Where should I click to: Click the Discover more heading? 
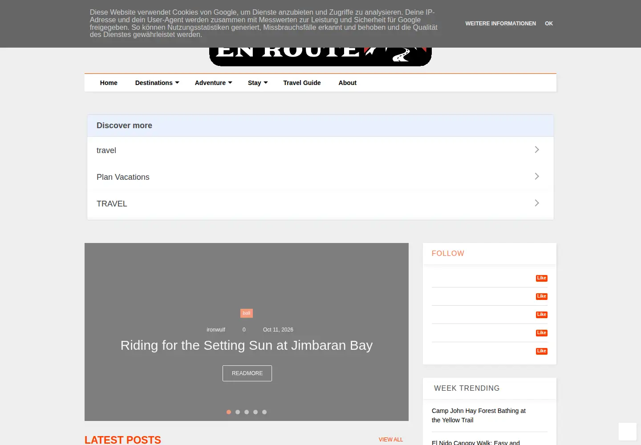(124, 125)
